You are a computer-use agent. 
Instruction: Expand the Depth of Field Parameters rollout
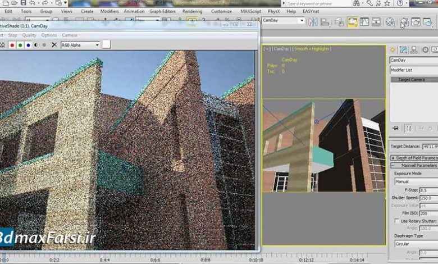(x=414, y=157)
